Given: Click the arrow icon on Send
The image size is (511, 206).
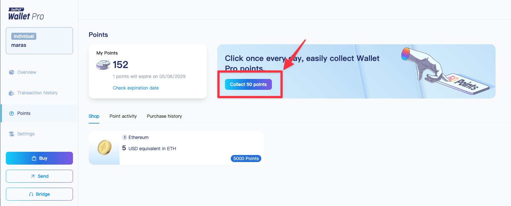Looking at the screenshot, I should (33, 176).
